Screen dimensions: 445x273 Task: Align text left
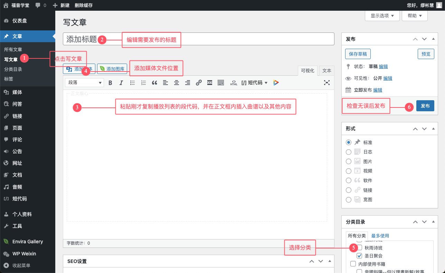tap(165, 83)
